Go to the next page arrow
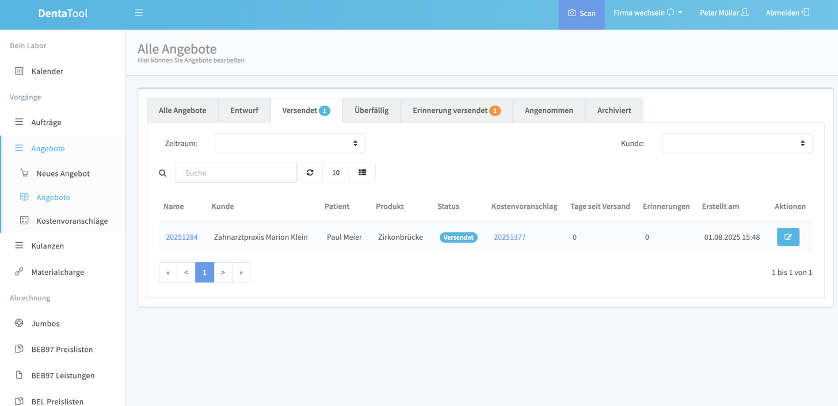This screenshot has height=406, width=838. coord(223,273)
